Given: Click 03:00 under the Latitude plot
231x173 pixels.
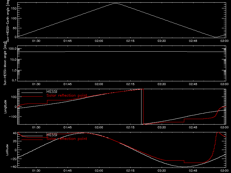Looking at the screenshot, I should tap(224, 171).
